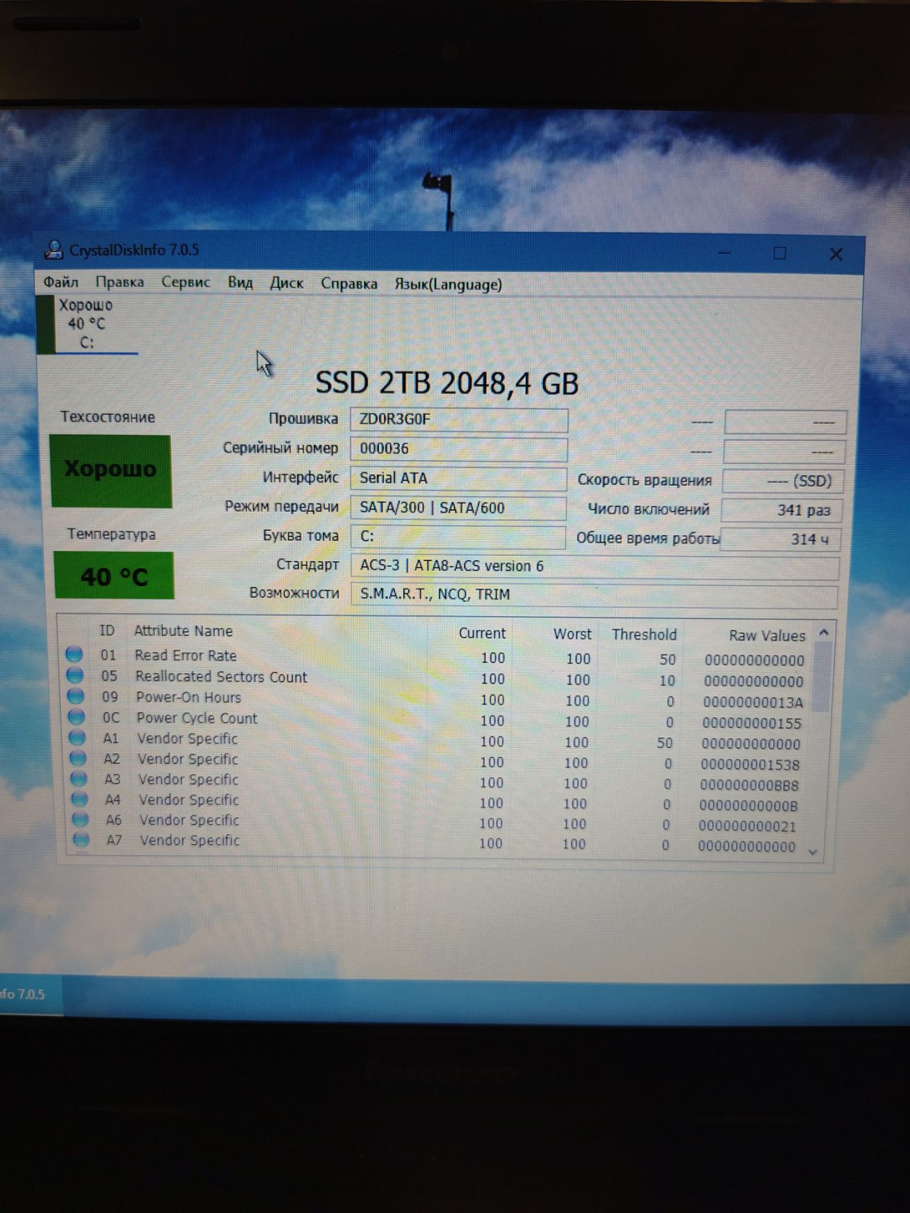Click status icon of Reallocated Sectors Count row
This screenshot has width=910, height=1213.
pyautogui.click(x=74, y=675)
